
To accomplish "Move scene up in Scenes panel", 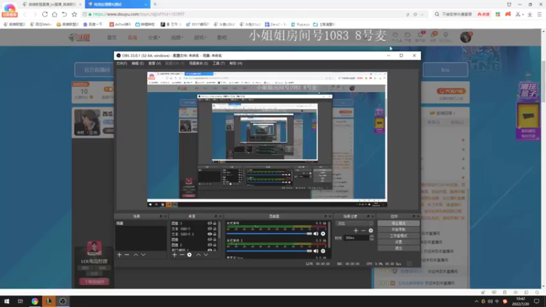I will pyautogui.click(x=136, y=254).
